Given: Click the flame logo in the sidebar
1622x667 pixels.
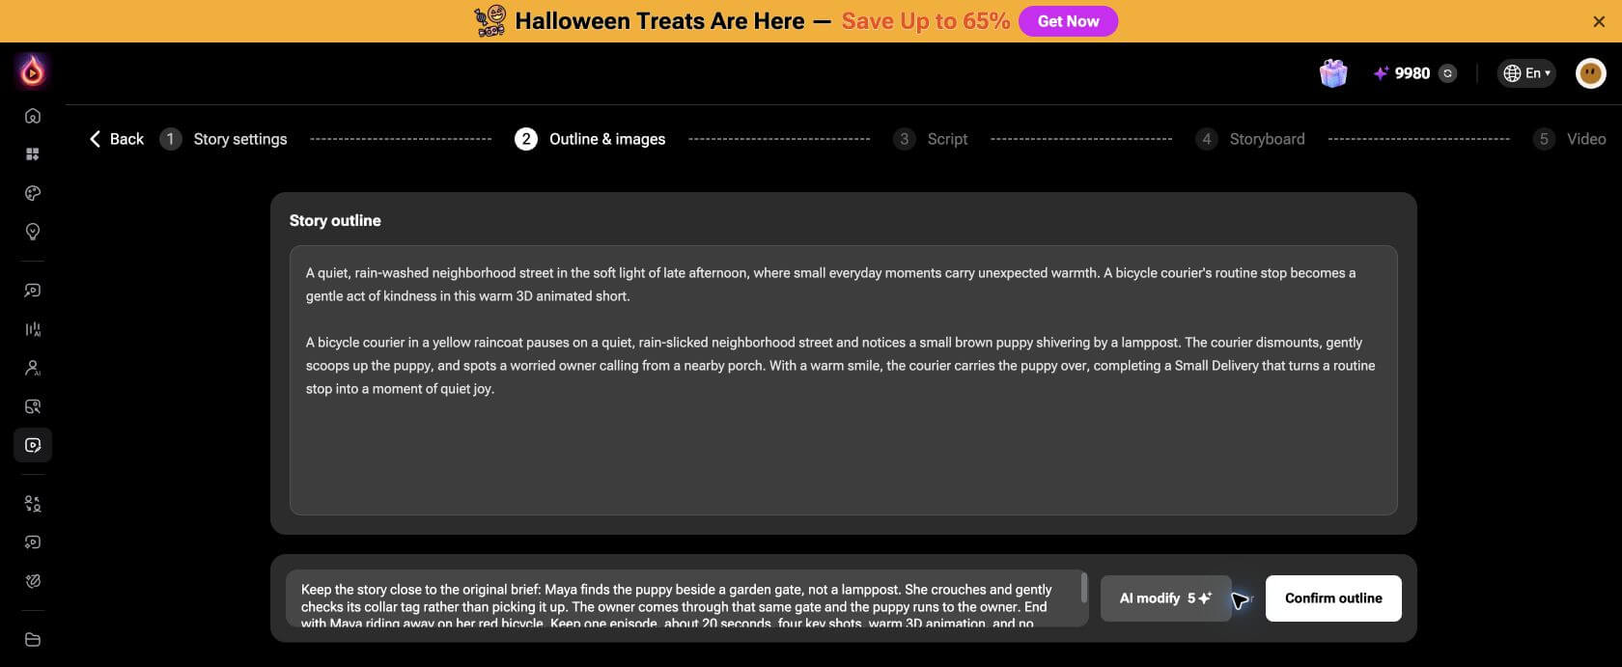Looking at the screenshot, I should [33, 70].
